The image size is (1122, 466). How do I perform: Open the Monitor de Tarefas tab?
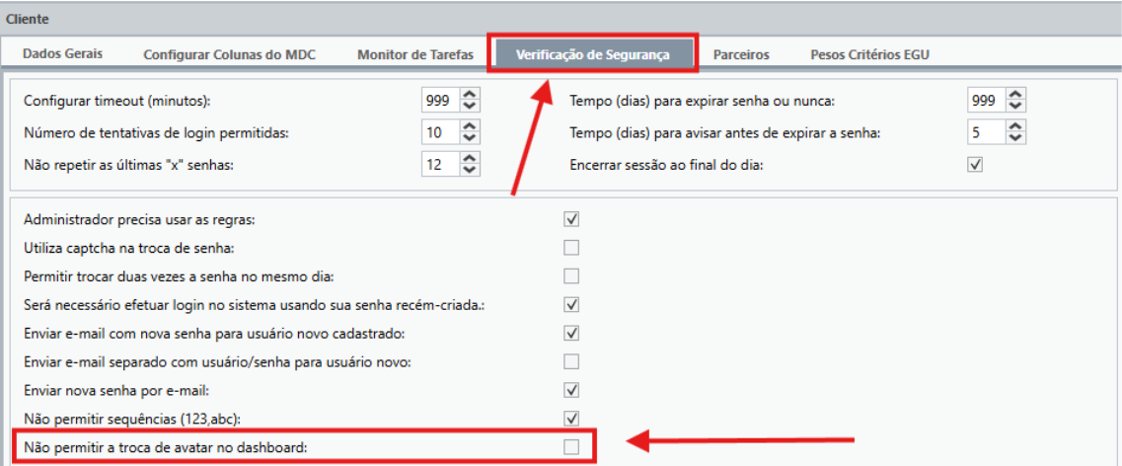coord(414,54)
